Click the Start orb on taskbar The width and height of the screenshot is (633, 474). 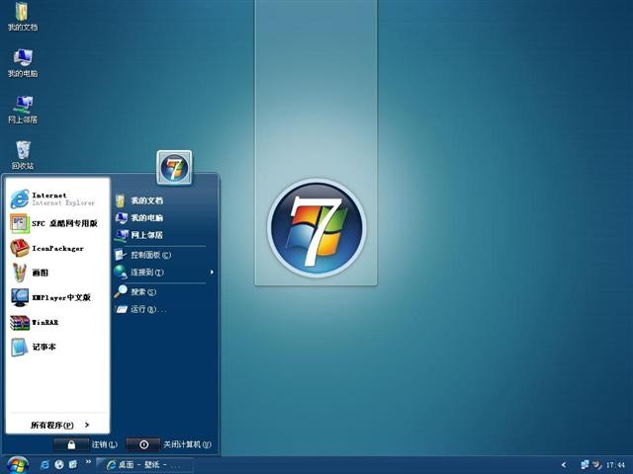pyautogui.click(x=17, y=465)
